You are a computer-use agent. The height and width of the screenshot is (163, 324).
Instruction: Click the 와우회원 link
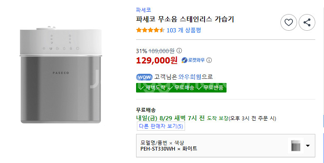[190, 77]
